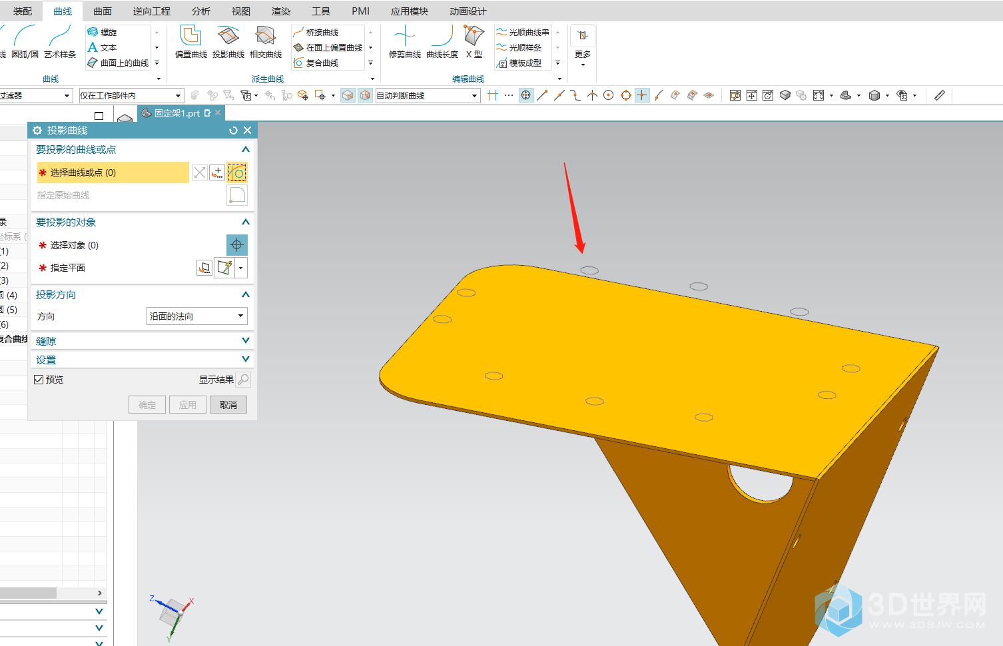Click the left panel horizontal scrollbar
Viewport: 1003px width, 646px height.
28,593
